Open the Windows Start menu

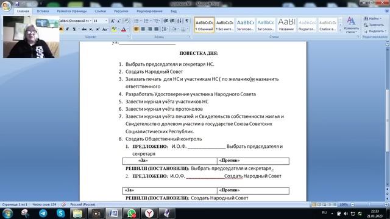[7, 214]
